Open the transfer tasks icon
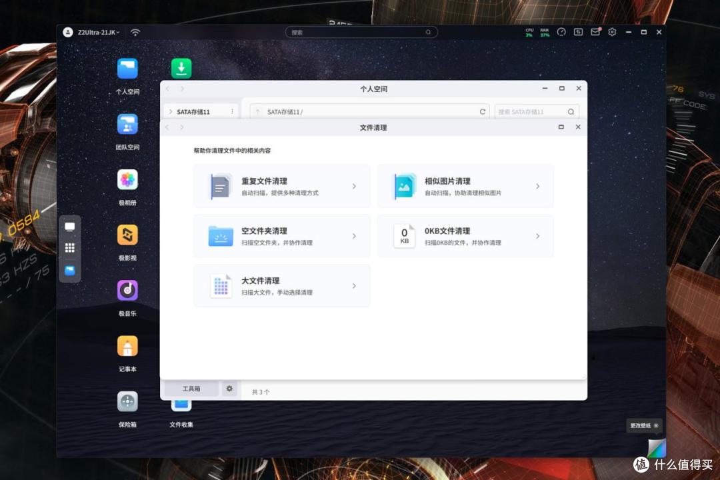The width and height of the screenshot is (720, 480). [578, 32]
